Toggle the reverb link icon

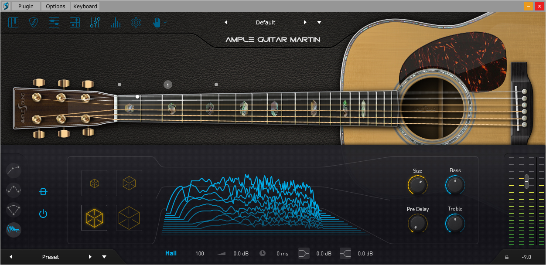[x=43, y=192]
